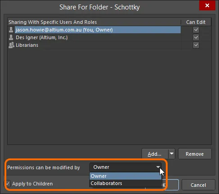Toggle the Apply to Children checkbox
Screen dimensions: 219x194
coord(8,184)
